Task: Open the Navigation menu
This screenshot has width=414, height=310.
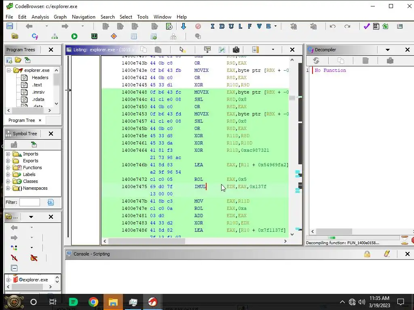Action: point(83,17)
